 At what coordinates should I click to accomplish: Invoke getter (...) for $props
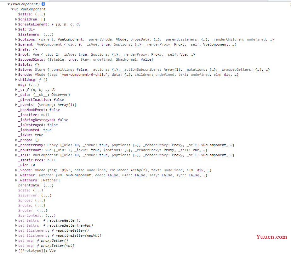(x=40, y=200)
